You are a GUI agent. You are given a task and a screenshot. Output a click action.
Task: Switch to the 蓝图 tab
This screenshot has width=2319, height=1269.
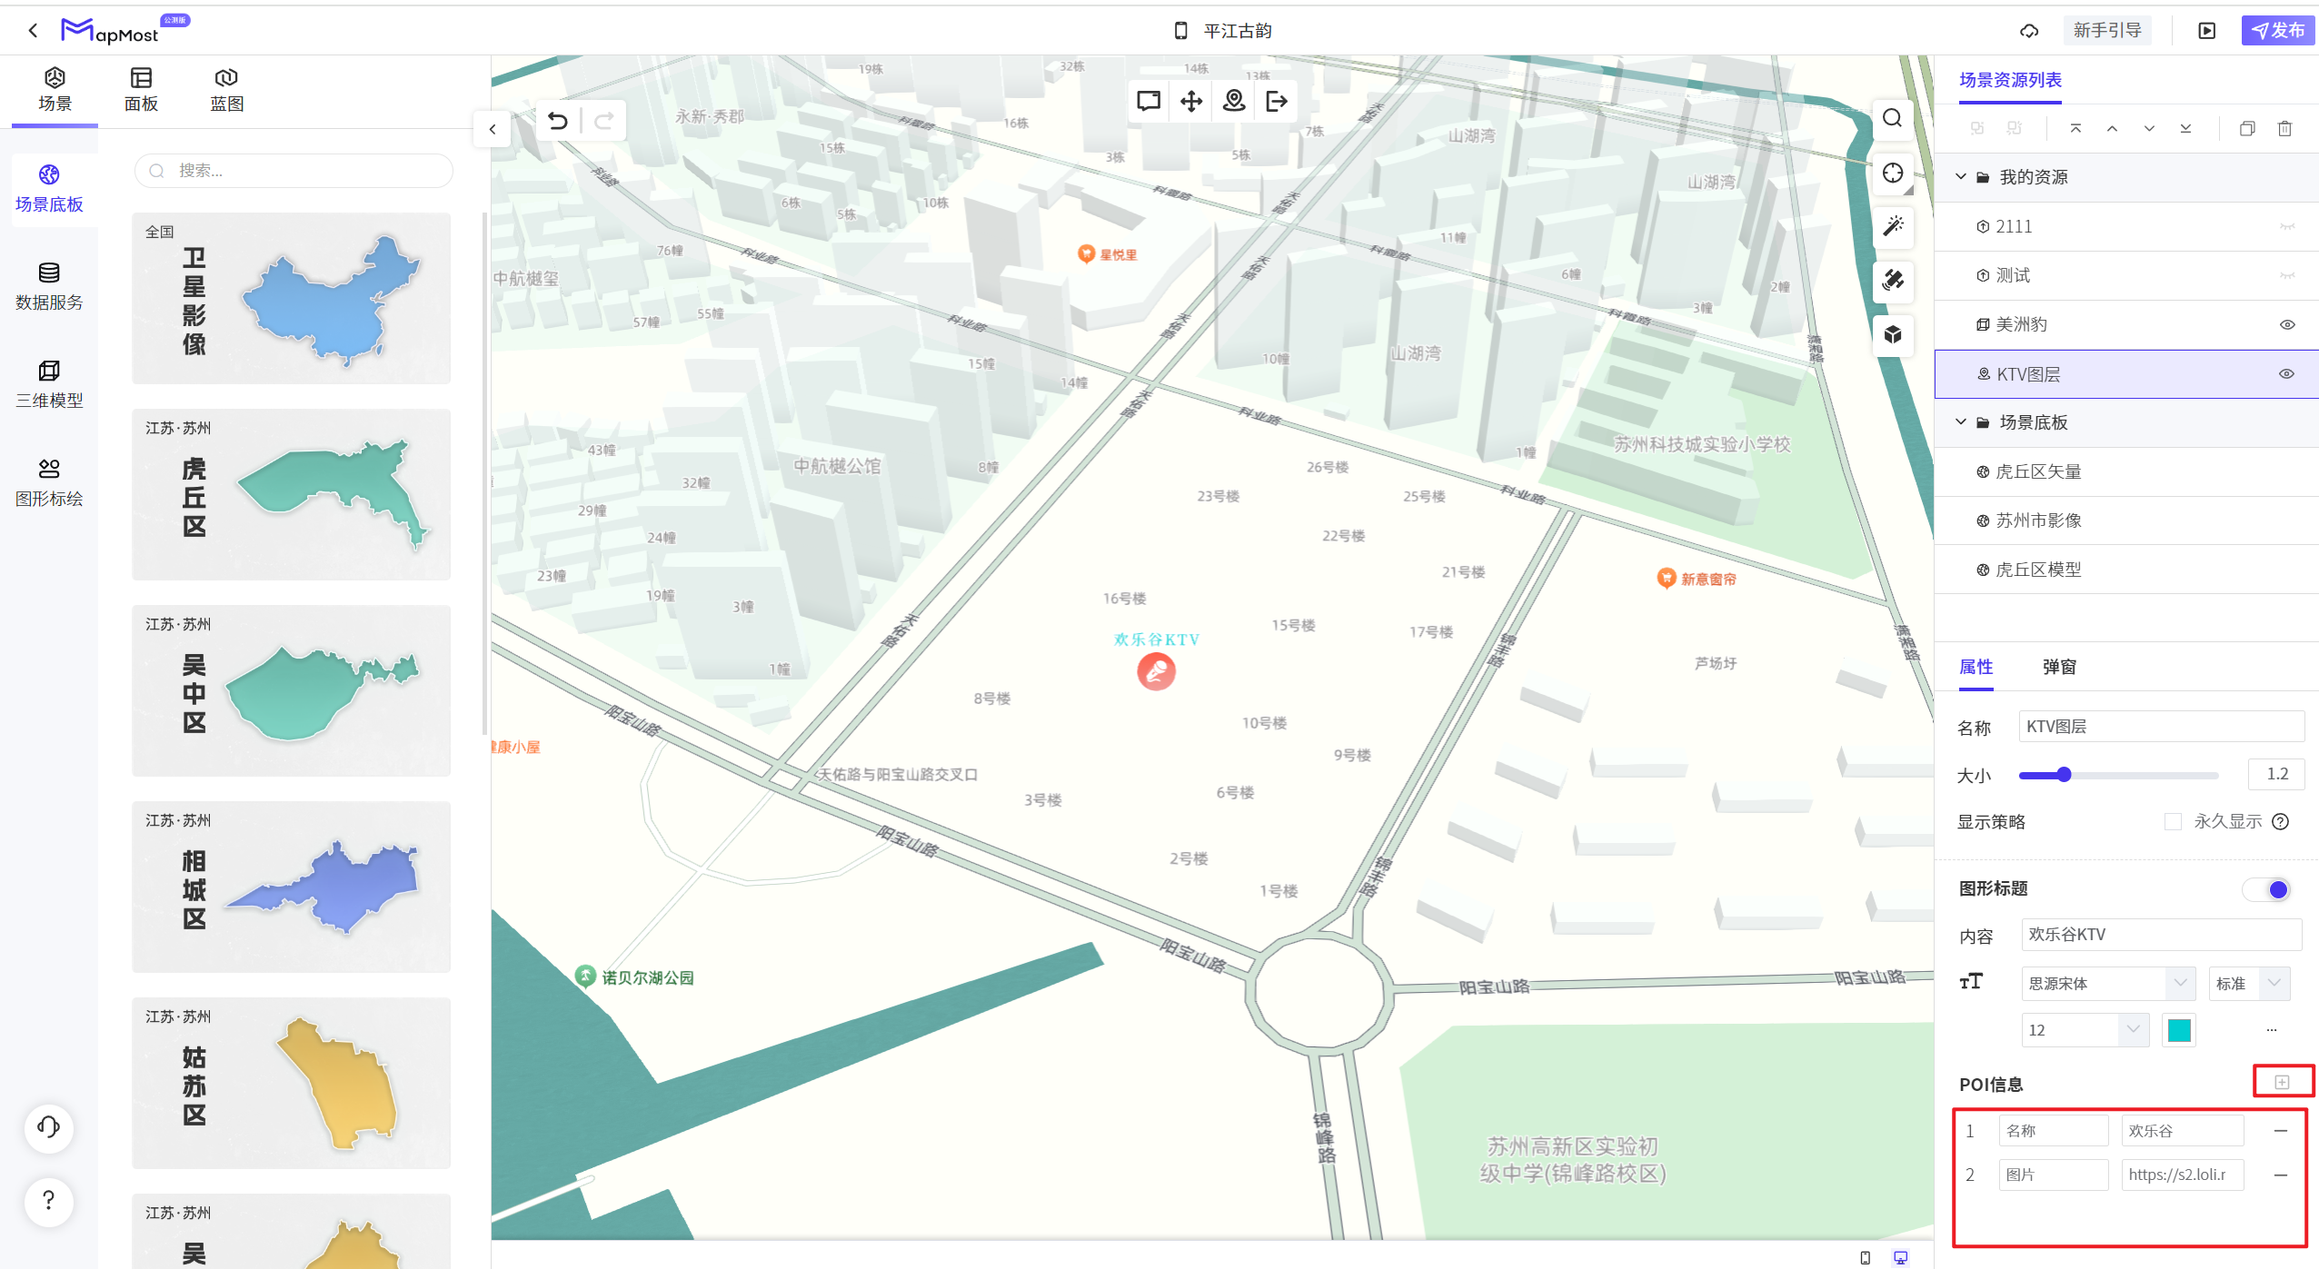tap(227, 90)
